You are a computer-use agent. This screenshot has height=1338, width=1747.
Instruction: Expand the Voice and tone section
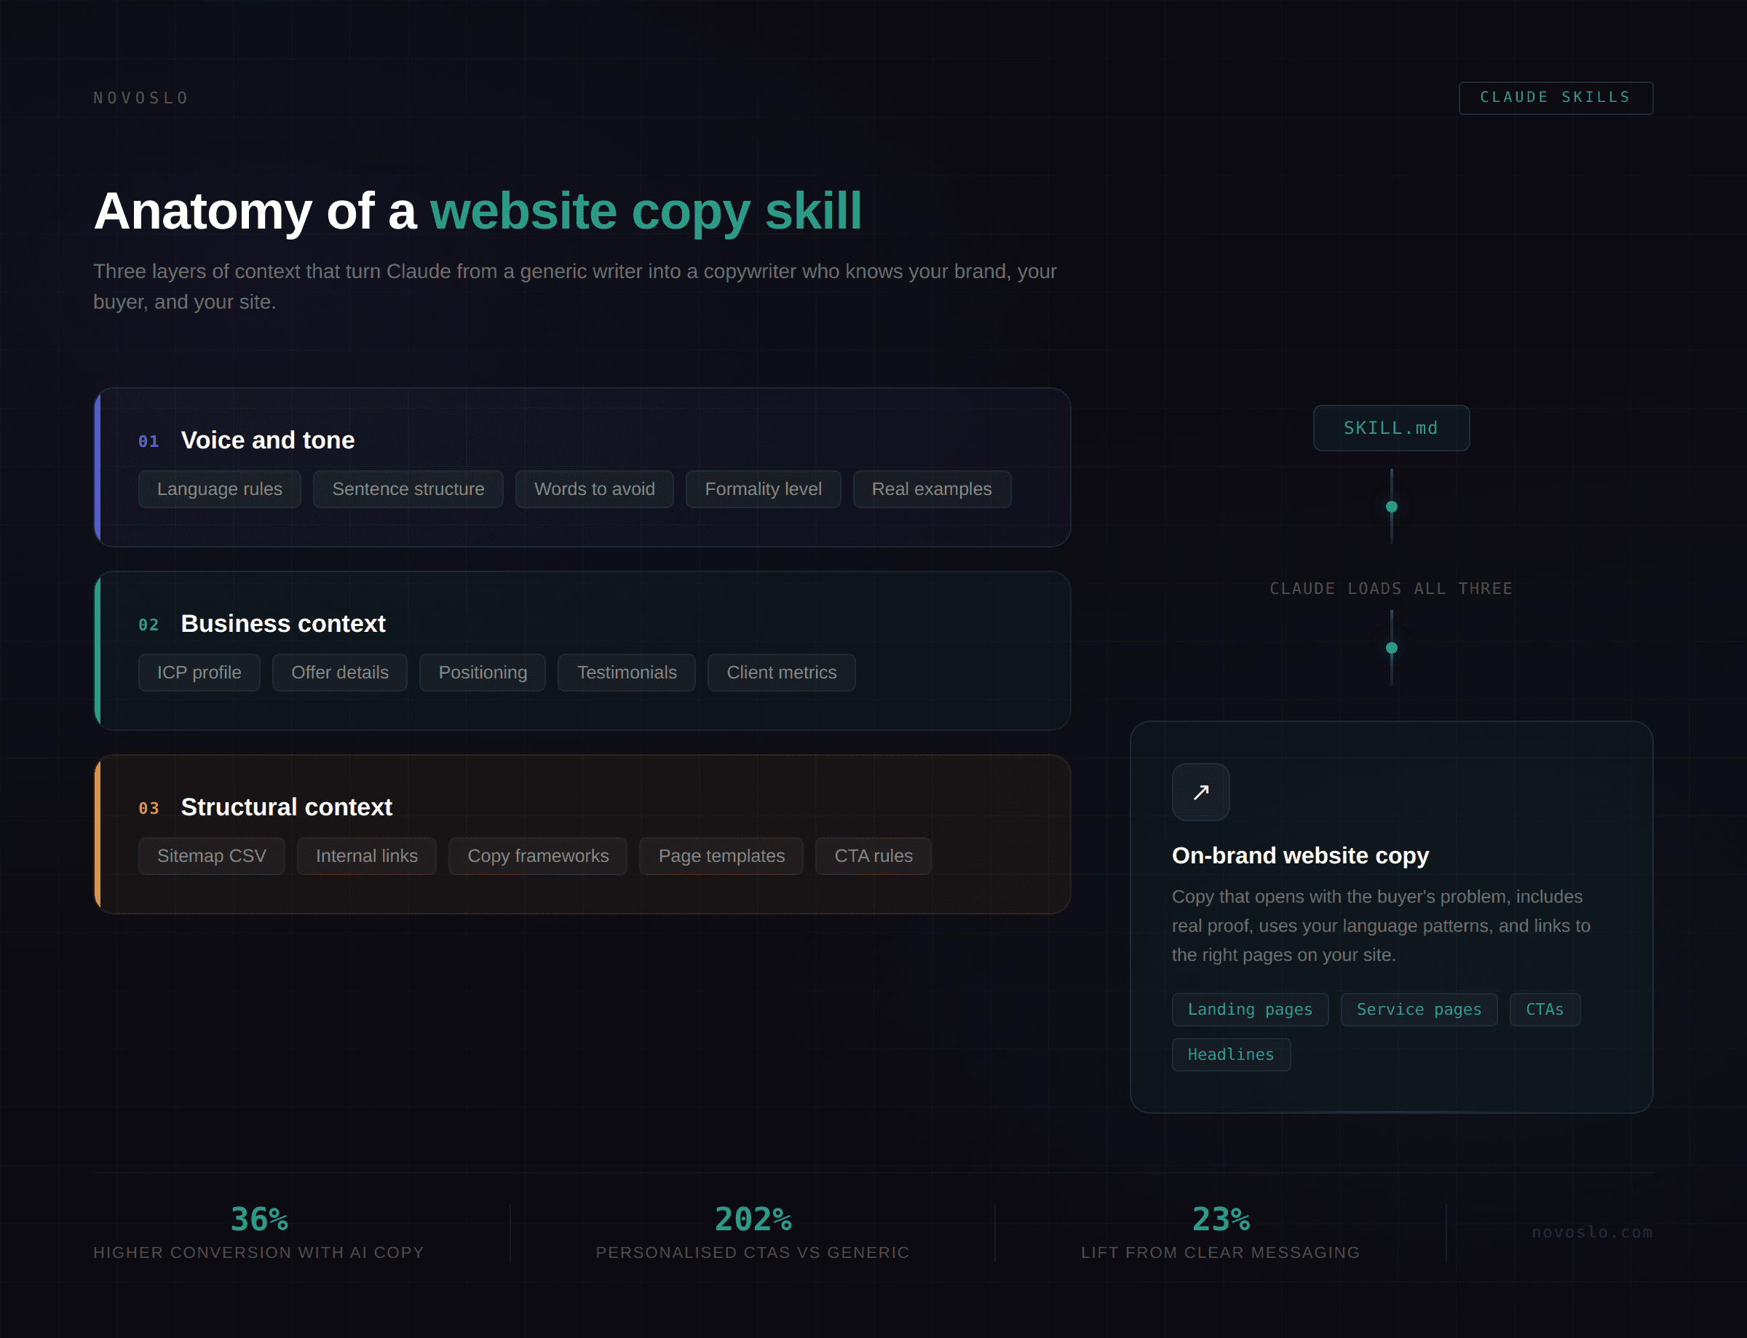tap(268, 440)
